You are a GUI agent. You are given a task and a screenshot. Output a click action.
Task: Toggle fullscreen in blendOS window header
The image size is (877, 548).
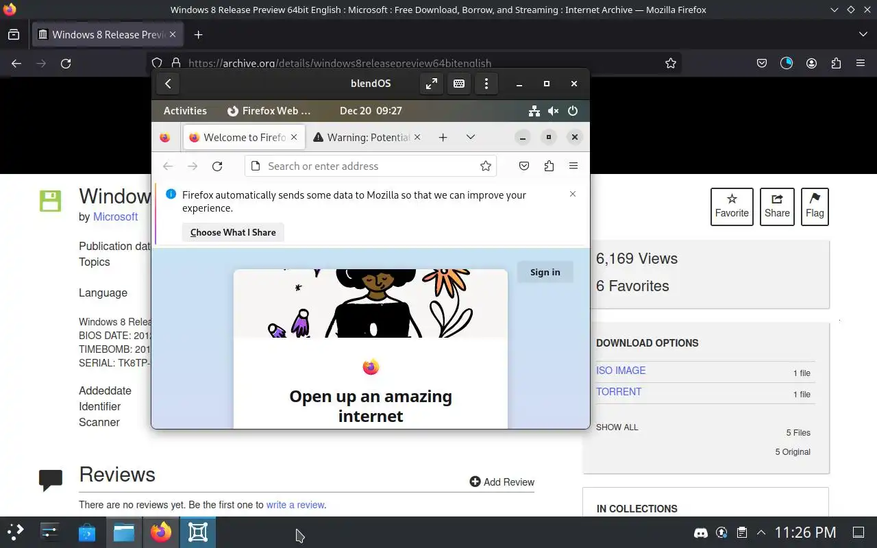[x=431, y=84]
